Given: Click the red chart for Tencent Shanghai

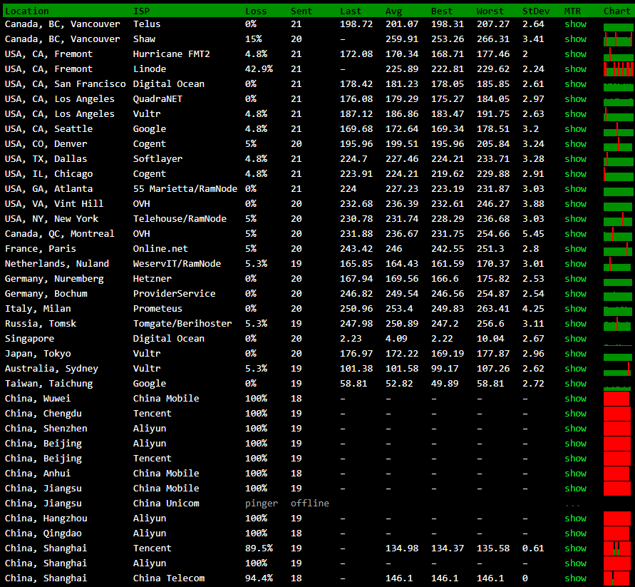Looking at the screenshot, I should [x=617, y=548].
